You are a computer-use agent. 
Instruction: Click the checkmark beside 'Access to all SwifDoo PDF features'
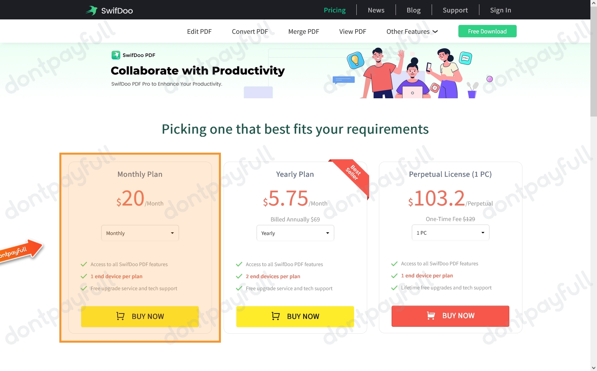click(x=84, y=264)
